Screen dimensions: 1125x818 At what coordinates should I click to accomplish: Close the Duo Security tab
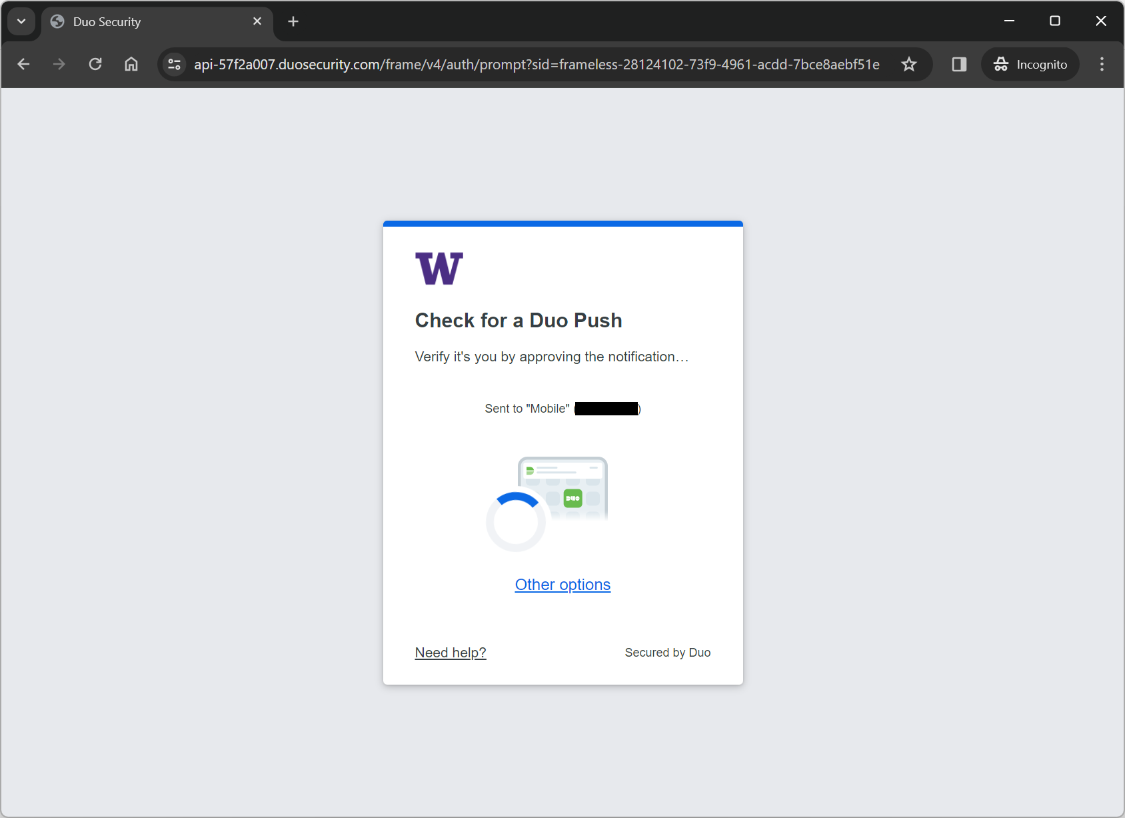pyautogui.click(x=257, y=21)
